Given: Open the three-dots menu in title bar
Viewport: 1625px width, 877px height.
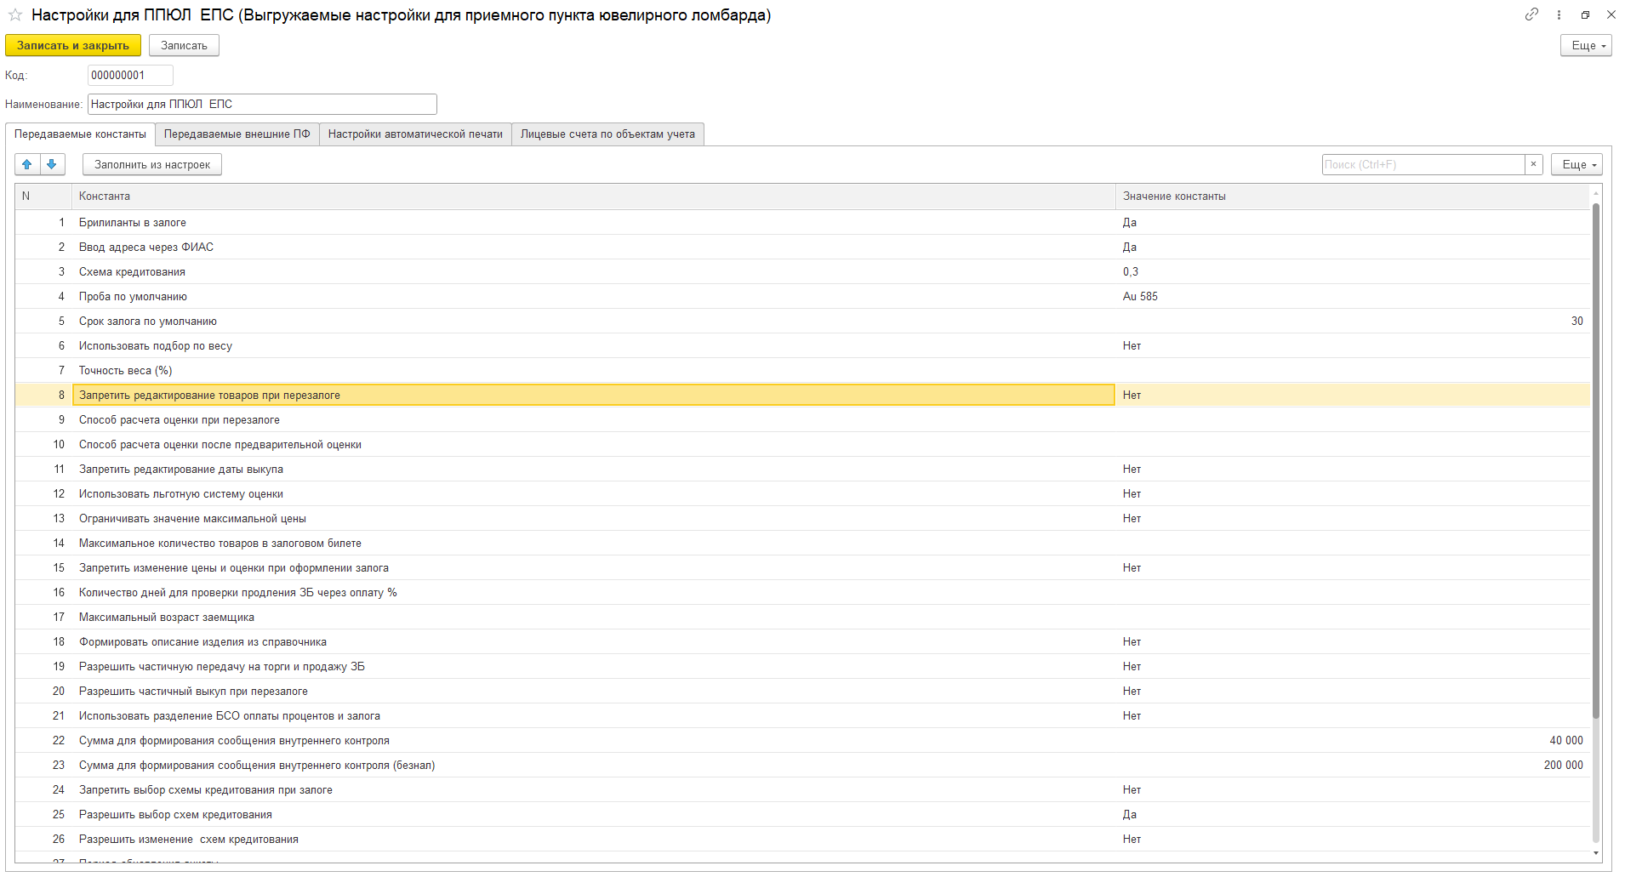Looking at the screenshot, I should [x=1559, y=14].
